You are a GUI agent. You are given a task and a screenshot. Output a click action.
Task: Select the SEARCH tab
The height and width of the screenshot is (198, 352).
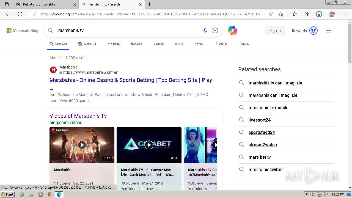click(58, 44)
